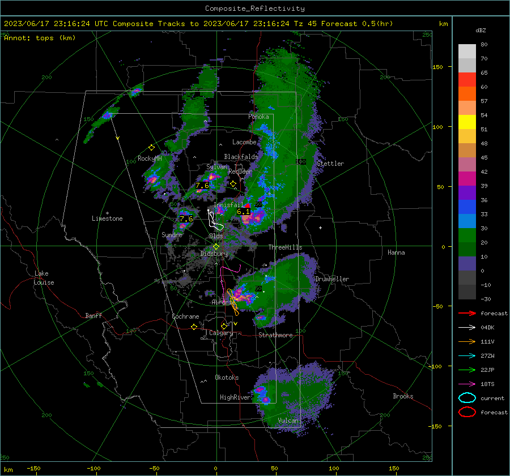Click the cyan current ellipse symbol

tap(467, 398)
